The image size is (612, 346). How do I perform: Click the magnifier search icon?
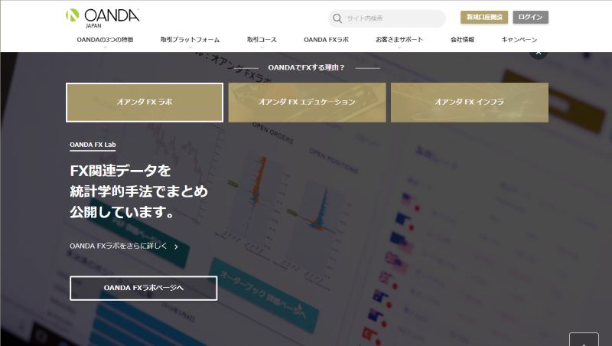point(337,18)
